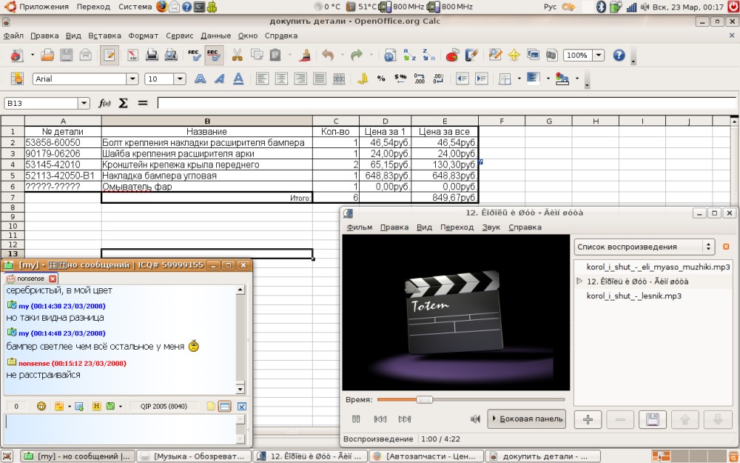
Task: Open the Вставка menu
Action: [x=105, y=36]
